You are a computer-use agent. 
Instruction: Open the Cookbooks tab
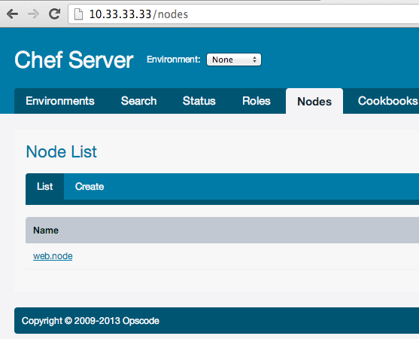(x=387, y=101)
